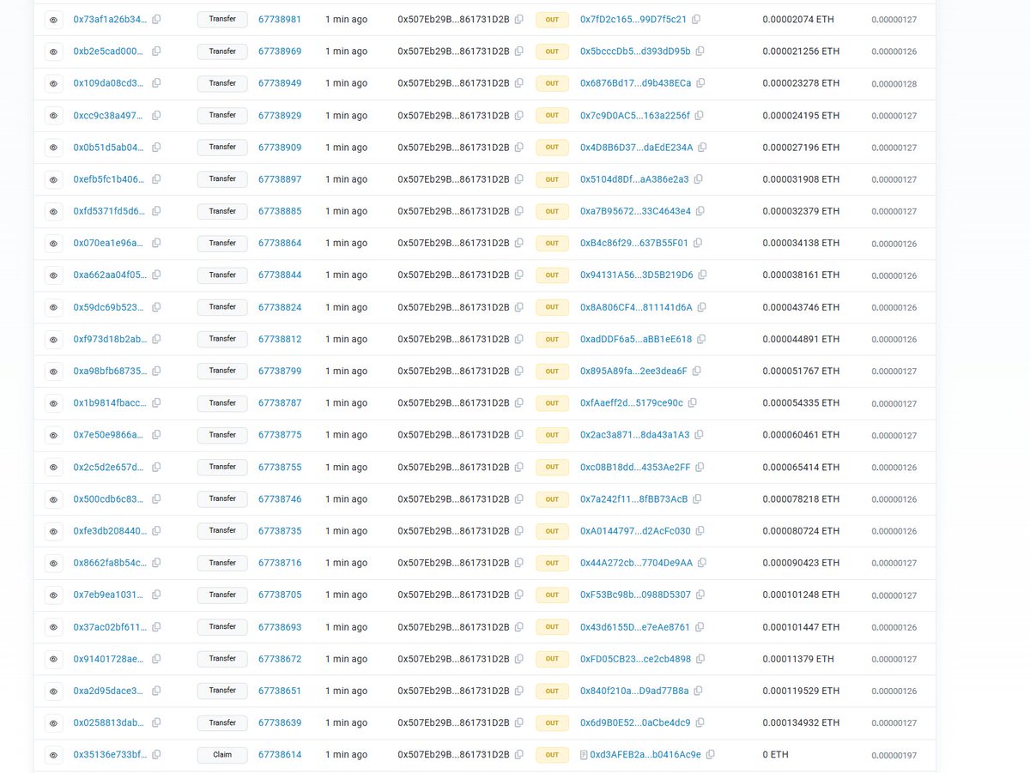The height and width of the screenshot is (773, 1030).
Task: Open block 67738969
Action: 280,51
